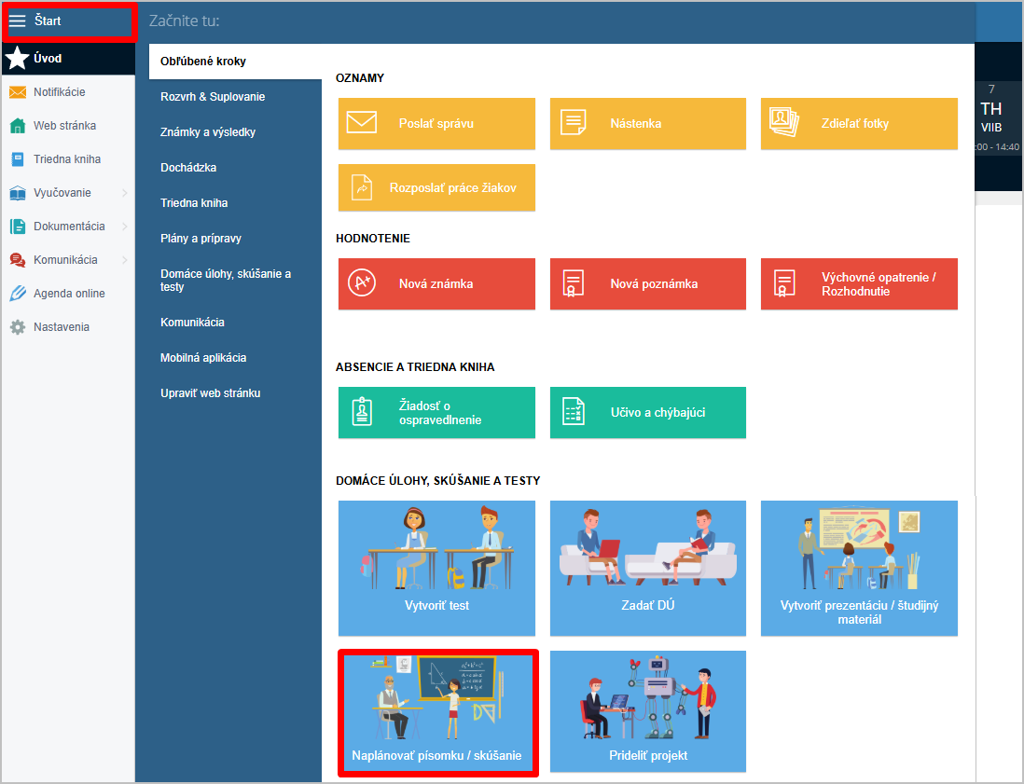
Task: Choose the Naplánovať písomku / skúšanie tile
Action: 437,712
